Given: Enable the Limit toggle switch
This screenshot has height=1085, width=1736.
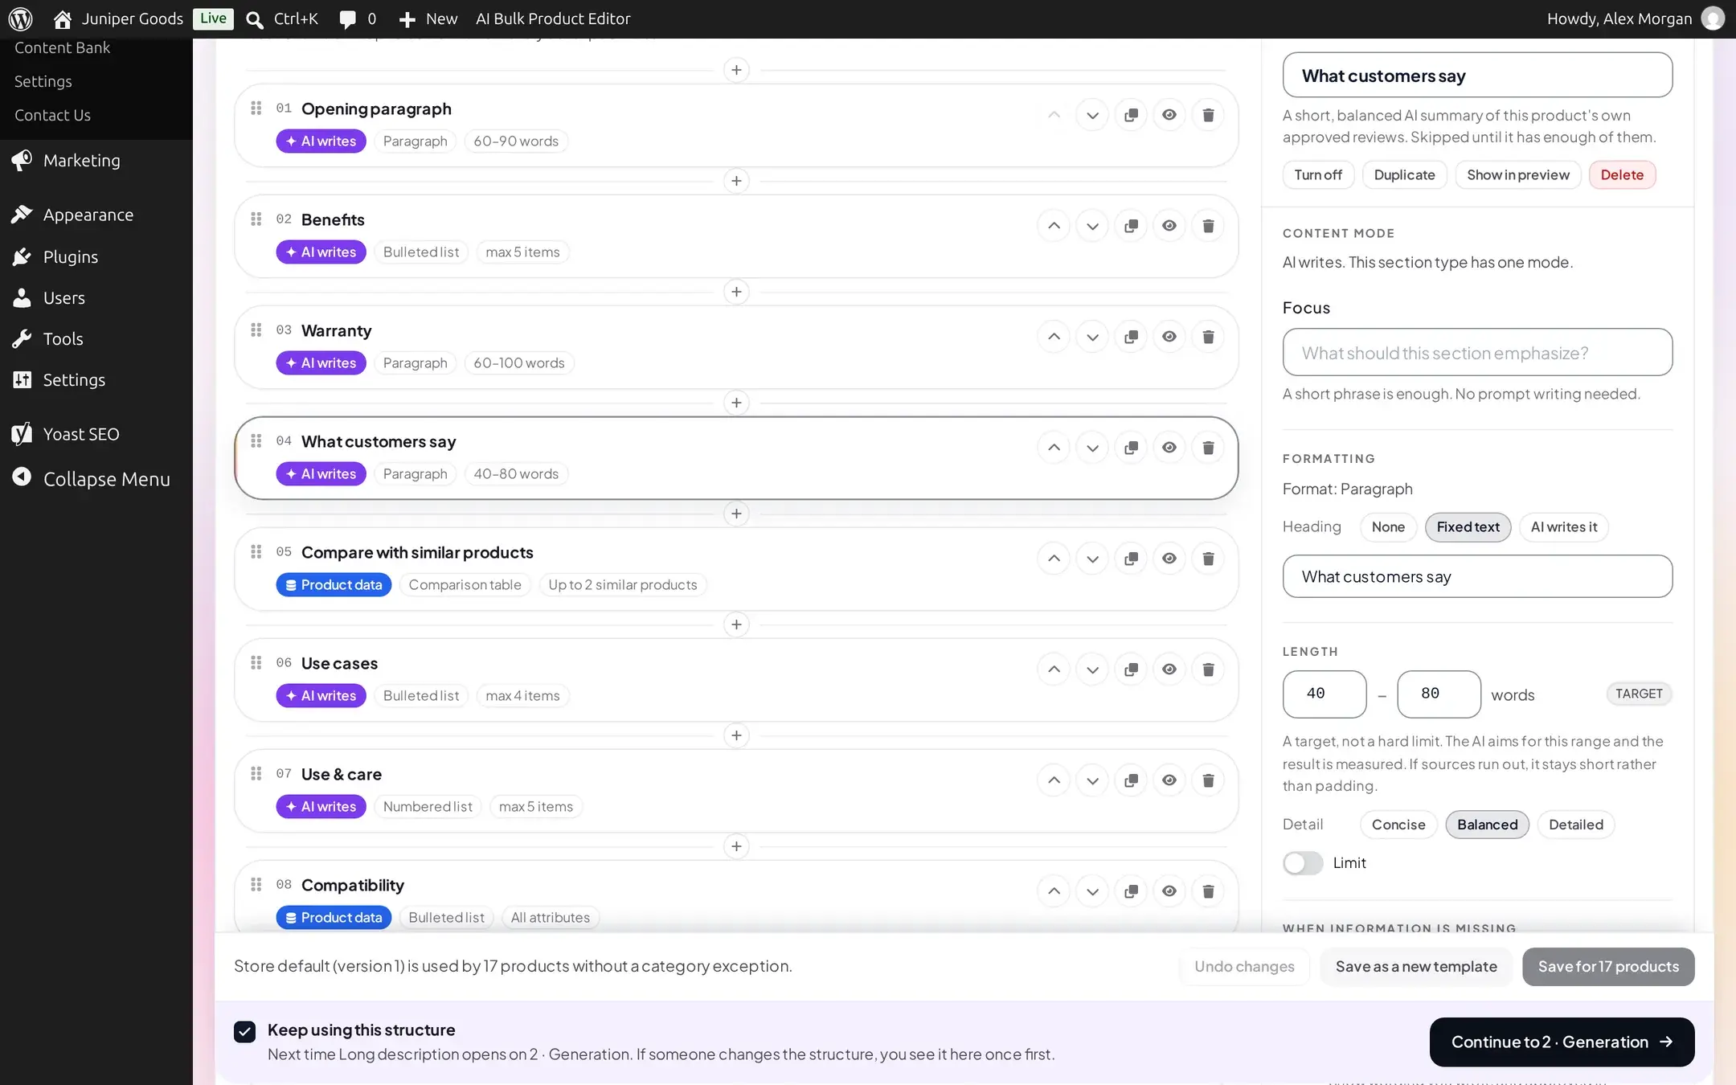Looking at the screenshot, I should (x=1303, y=863).
